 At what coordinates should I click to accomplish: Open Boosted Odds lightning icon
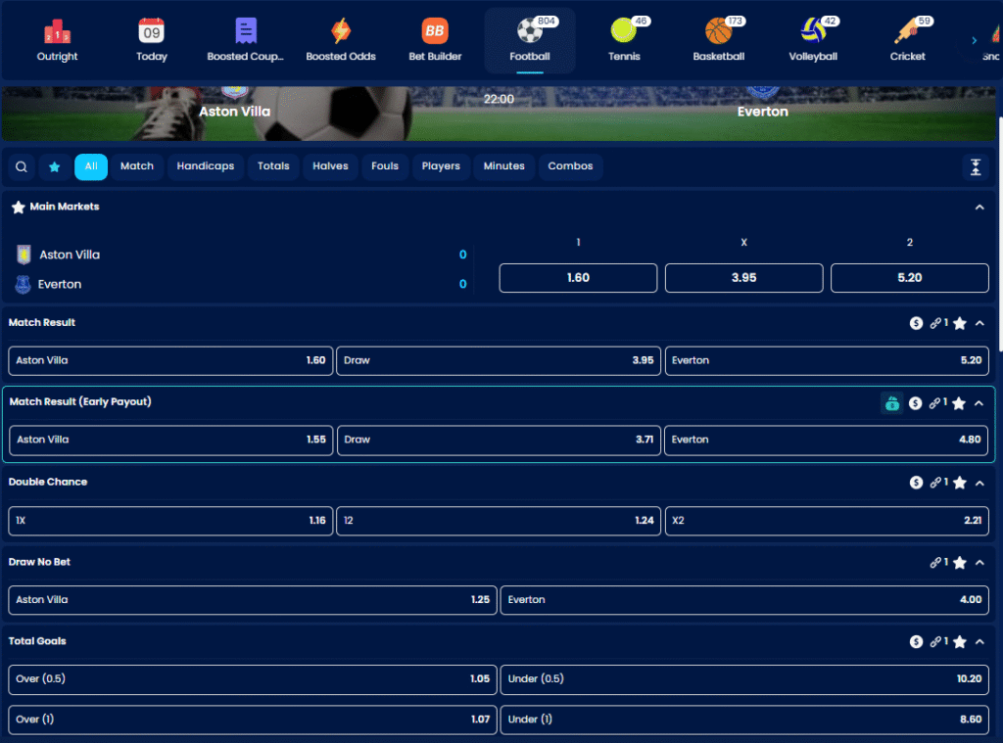click(x=340, y=32)
